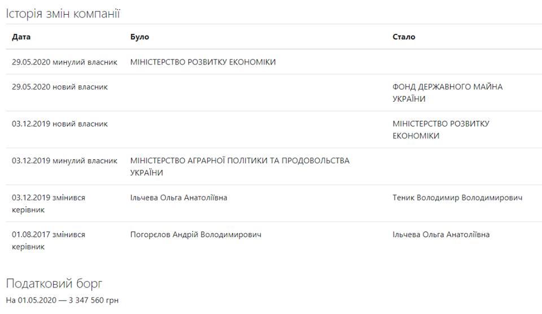Click 'ФОНД ДЕРЖАВНОГО МАЙНА УКРАЇНИ' owner entry
The height and width of the screenshot is (314, 542).
pyautogui.click(x=447, y=93)
